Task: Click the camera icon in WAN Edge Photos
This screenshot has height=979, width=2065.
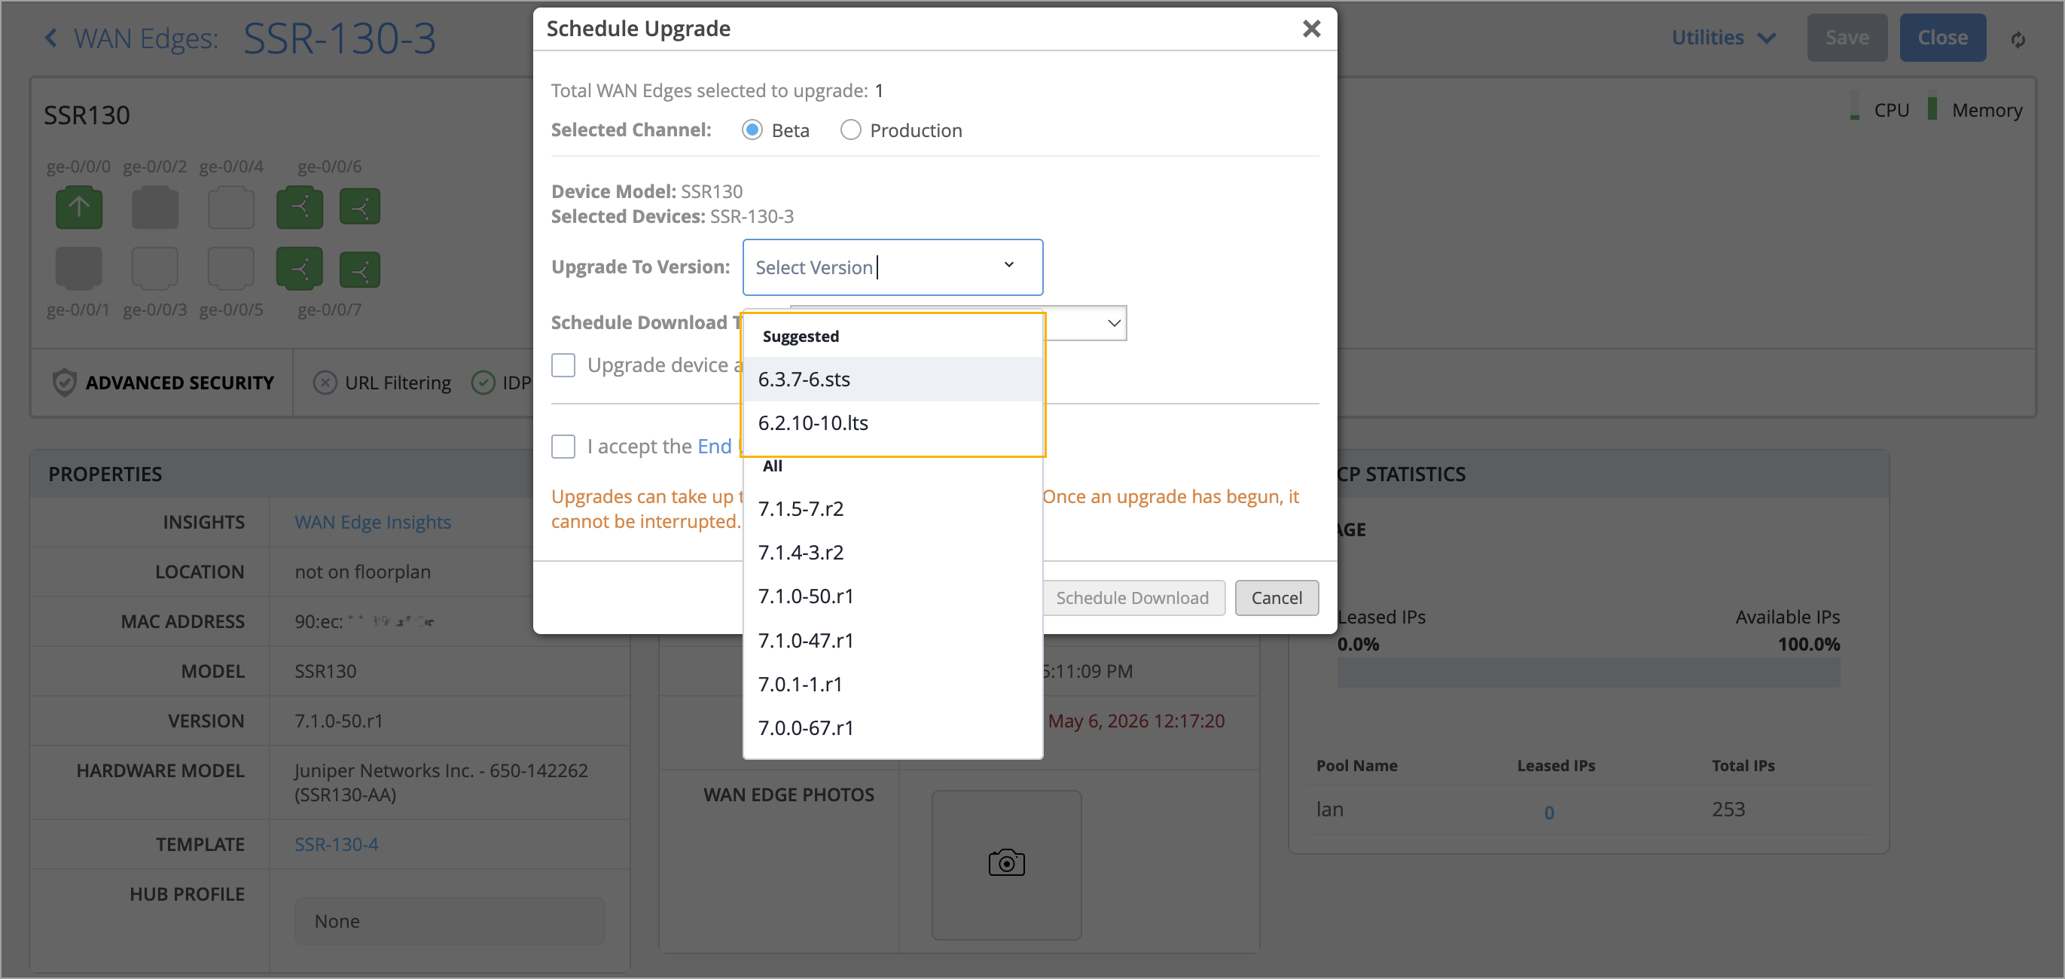Action: [1006, 863]
